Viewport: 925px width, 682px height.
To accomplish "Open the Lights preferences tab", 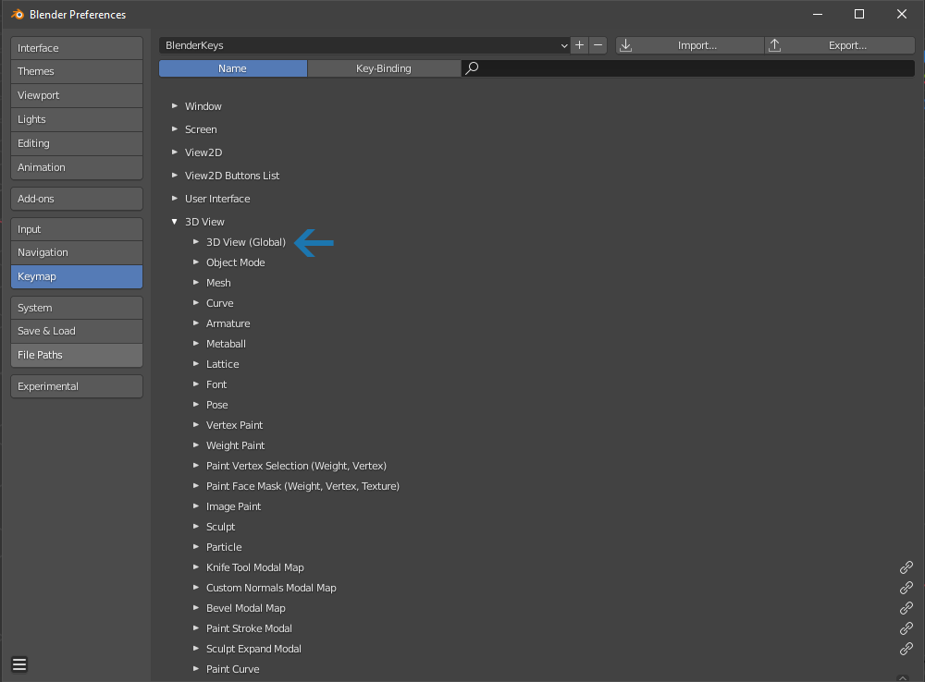I will [x=77, y=119].
